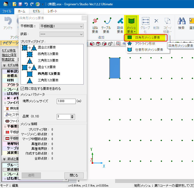
Task: Click the ES application icon in title bar
Action: (x=6, y=4)
